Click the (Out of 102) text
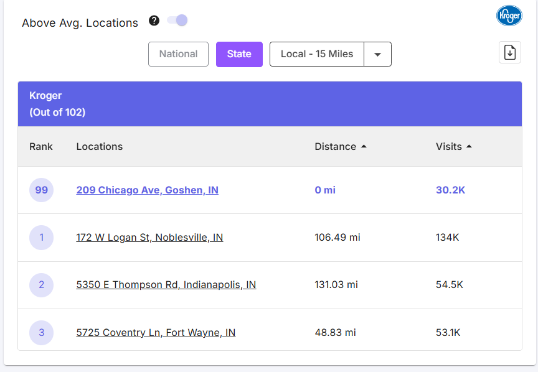This screenshot has width=538, height=372. pos(57,112)
